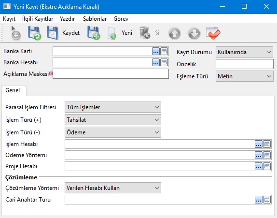Open the Şablonlar menu
277x218 pixels.
click(95, 19)
